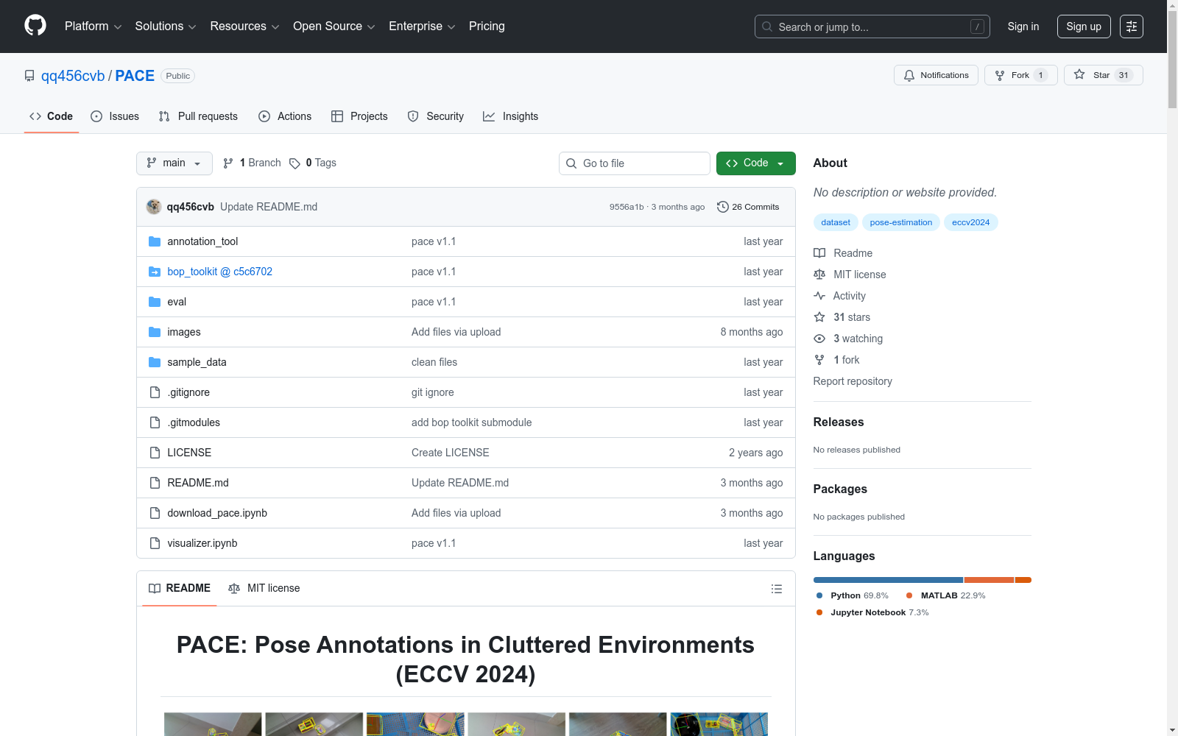The width and height of the screenshot is (1178, 736).
Task: Click the Notifications bell button
Action: 936,75
